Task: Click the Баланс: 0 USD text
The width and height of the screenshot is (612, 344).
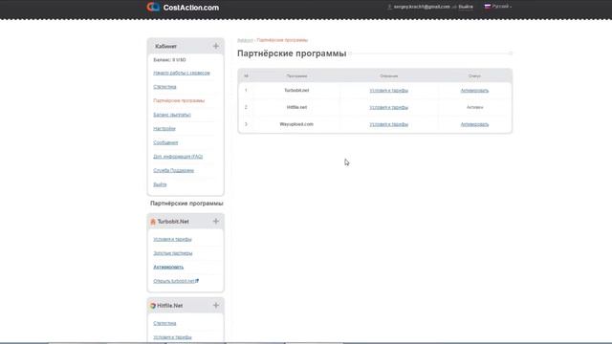Action: [x=169, y=59]
